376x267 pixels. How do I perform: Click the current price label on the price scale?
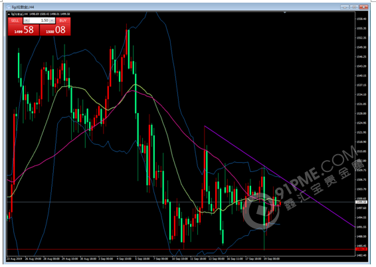361,202
